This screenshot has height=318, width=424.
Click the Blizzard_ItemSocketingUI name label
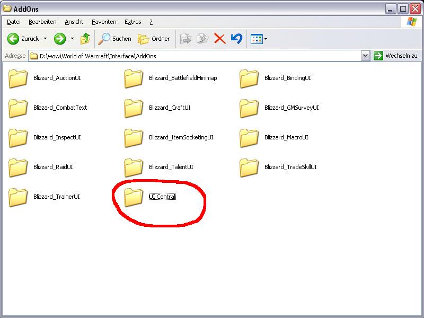coord(181,137)
